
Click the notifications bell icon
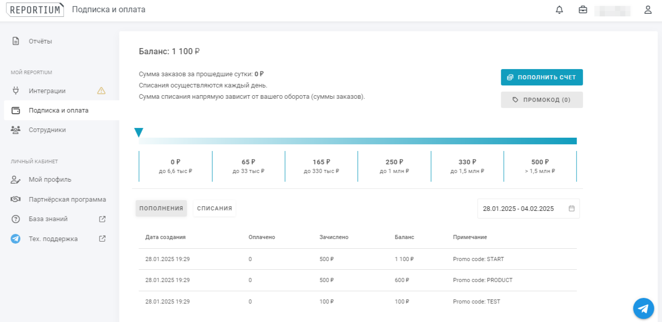click(x=559, y=10)
